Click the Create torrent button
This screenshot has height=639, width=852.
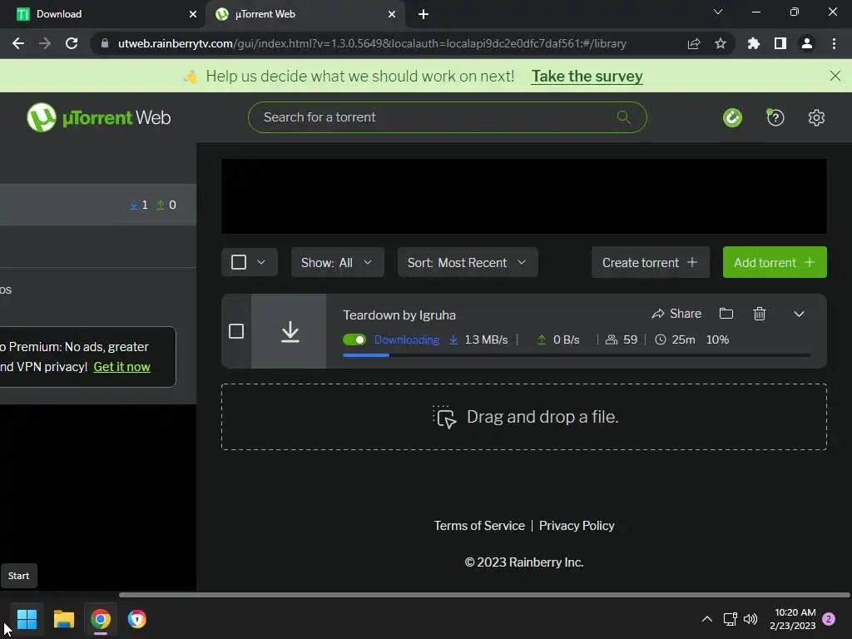click(x=650, y=262)
